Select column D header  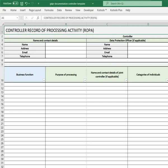click(148, 24)
